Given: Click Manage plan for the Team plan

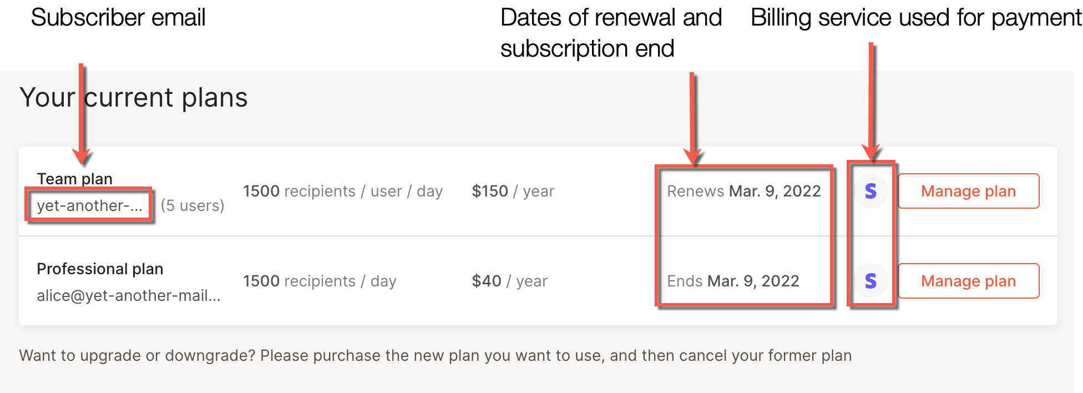Looking at the screenshot, I should tap(968, 191).
